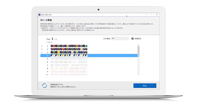Viewport: 198px width, 109px height.
Task: Select highlighted patch row 4 strip
Action: [x=69, y=55]
